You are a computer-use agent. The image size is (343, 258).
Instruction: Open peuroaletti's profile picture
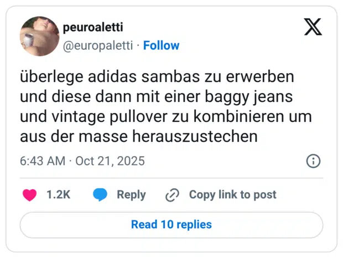(39, 36)
